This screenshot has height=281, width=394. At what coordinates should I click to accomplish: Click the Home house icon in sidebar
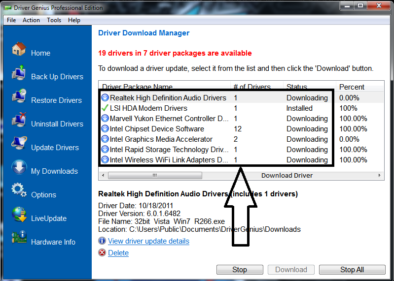[19, 49]
